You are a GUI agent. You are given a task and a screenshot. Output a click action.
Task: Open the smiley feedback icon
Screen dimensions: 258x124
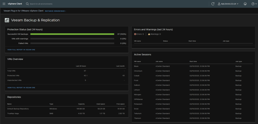pos(245,4)
